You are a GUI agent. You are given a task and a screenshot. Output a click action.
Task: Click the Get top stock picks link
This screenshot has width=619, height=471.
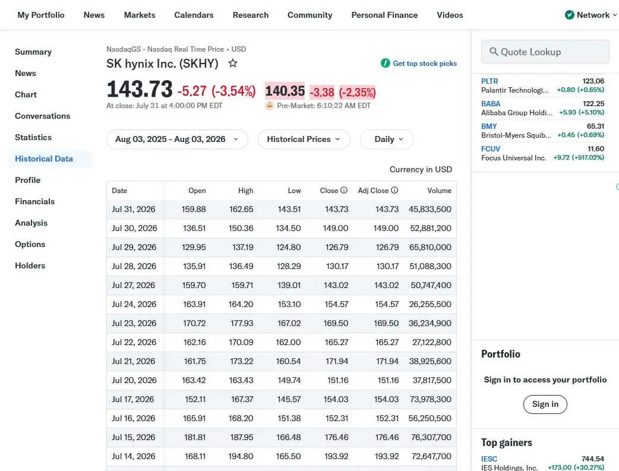click(425, 63)
